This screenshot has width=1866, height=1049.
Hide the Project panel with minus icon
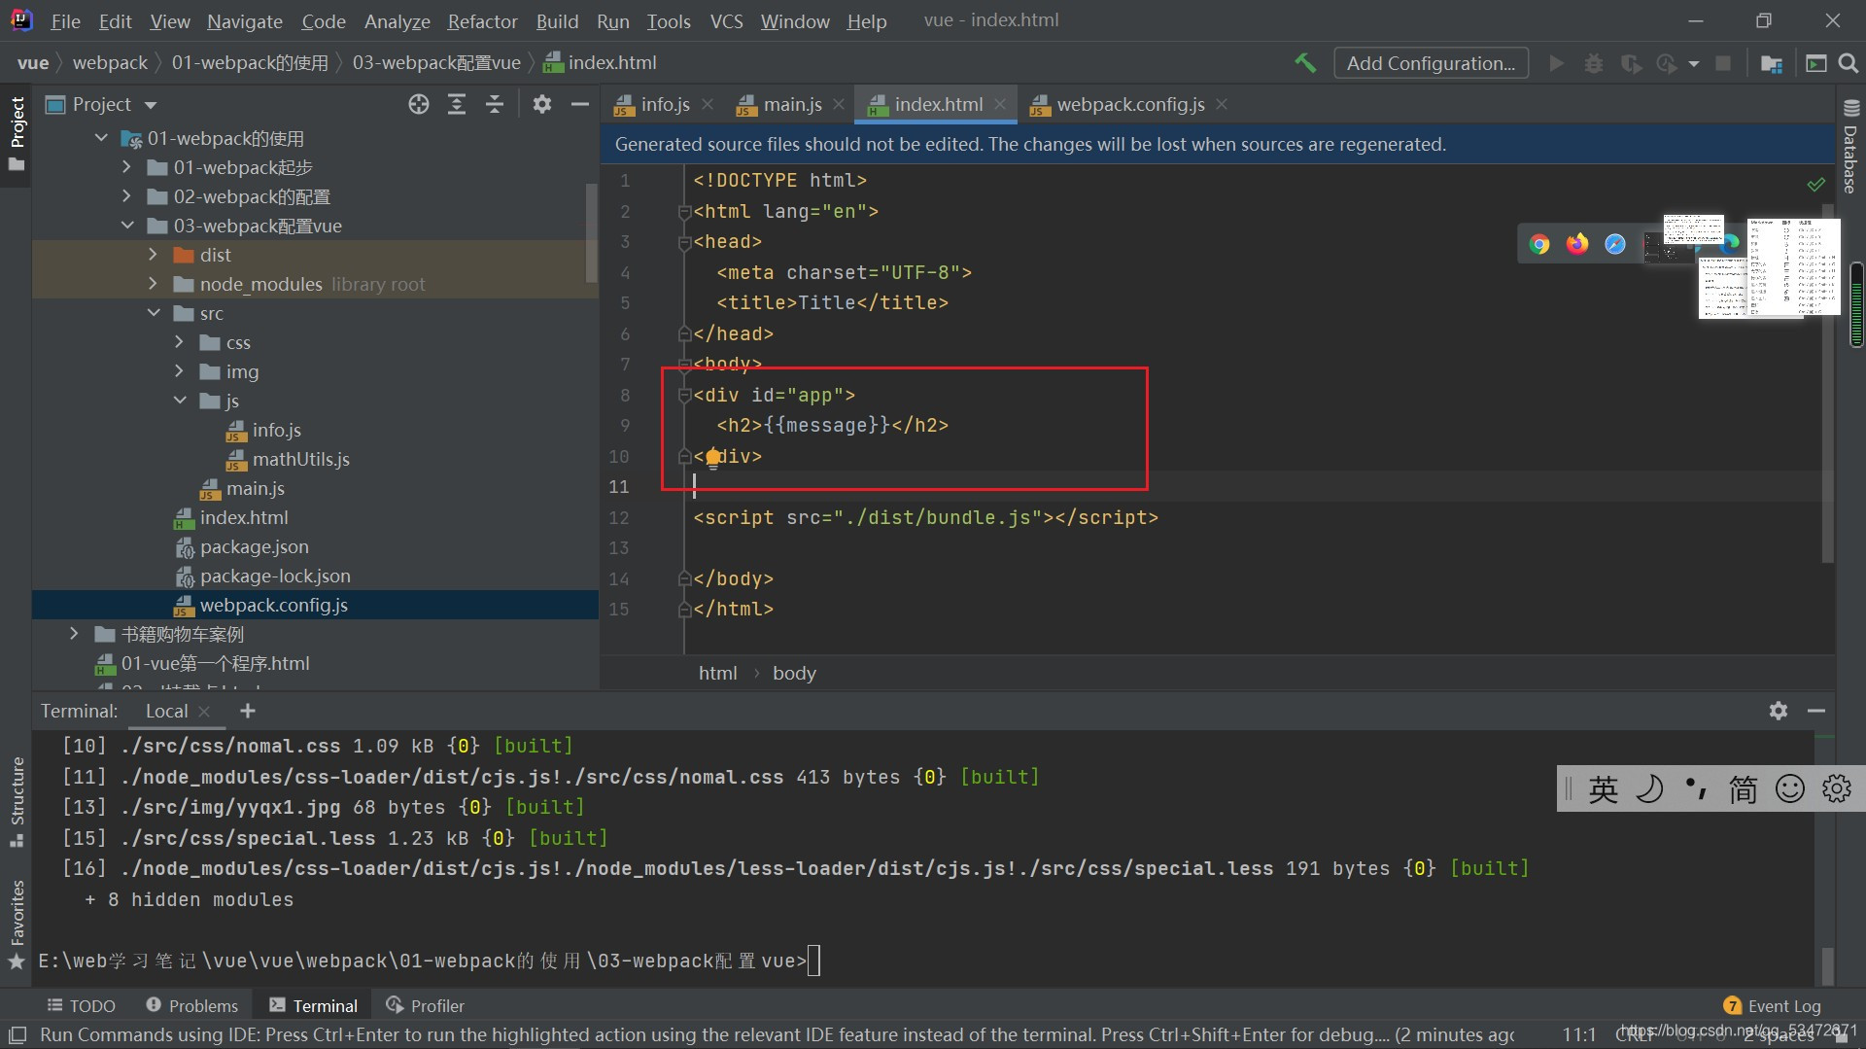[x=580, y=104]
